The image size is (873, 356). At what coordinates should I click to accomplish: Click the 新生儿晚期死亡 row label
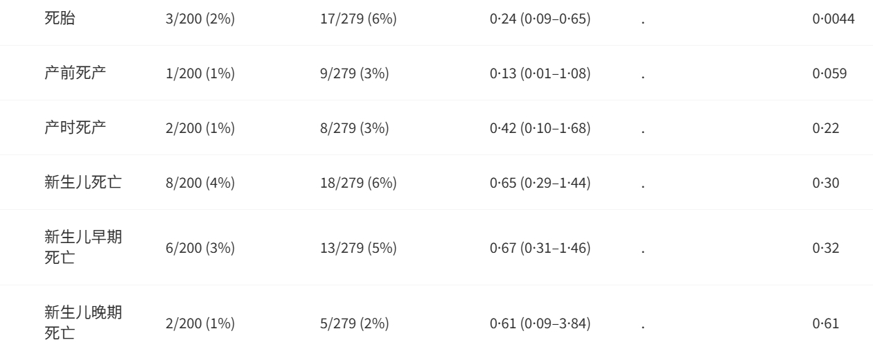83,322
